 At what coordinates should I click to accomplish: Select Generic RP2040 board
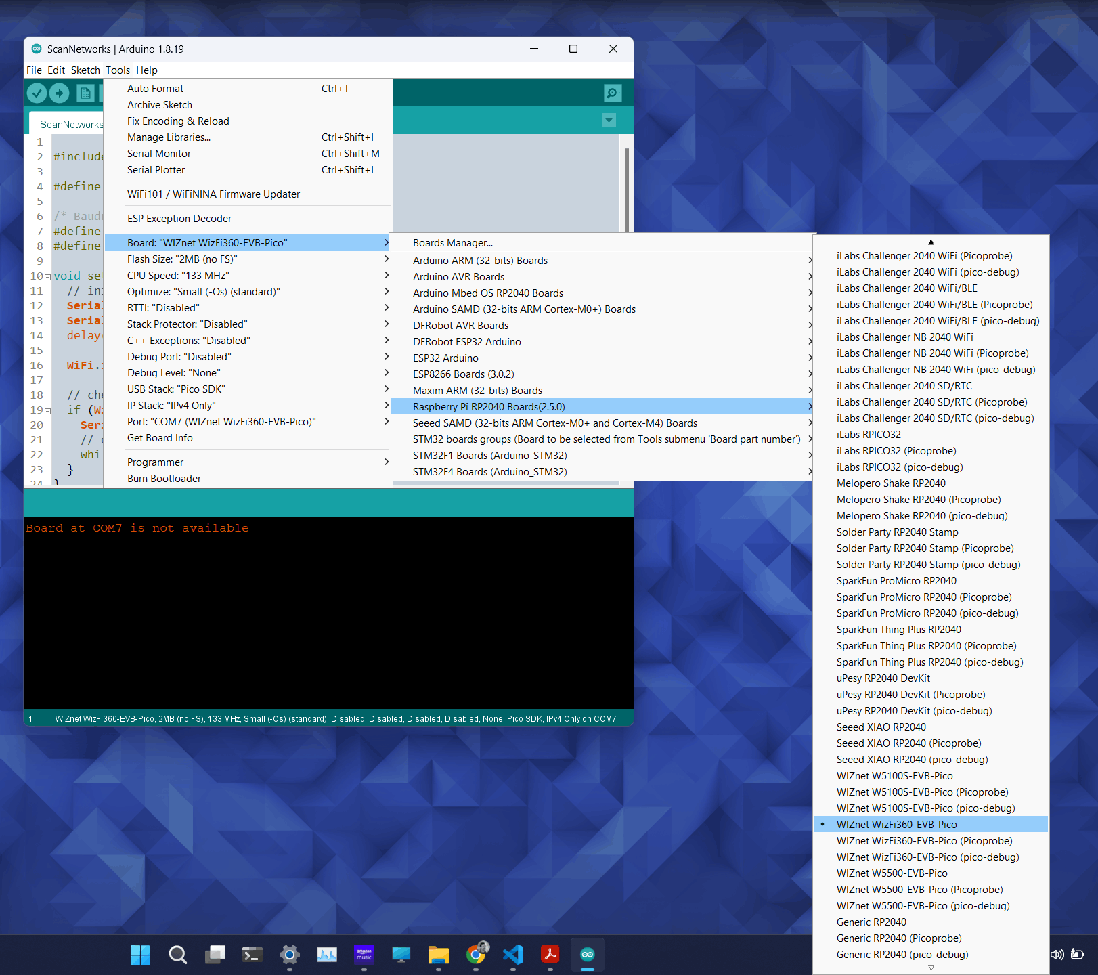(x=931, y=922)
